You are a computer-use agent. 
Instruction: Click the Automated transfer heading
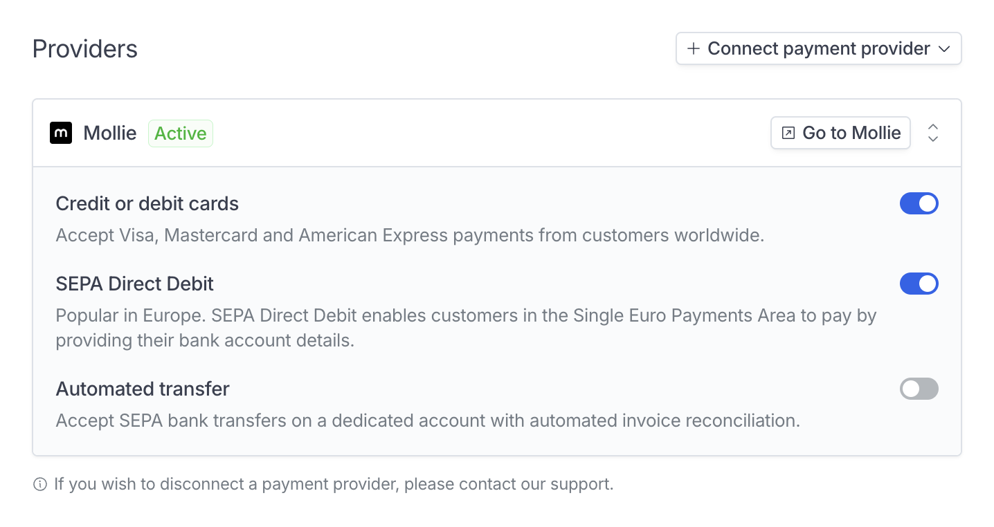point(142,389)
